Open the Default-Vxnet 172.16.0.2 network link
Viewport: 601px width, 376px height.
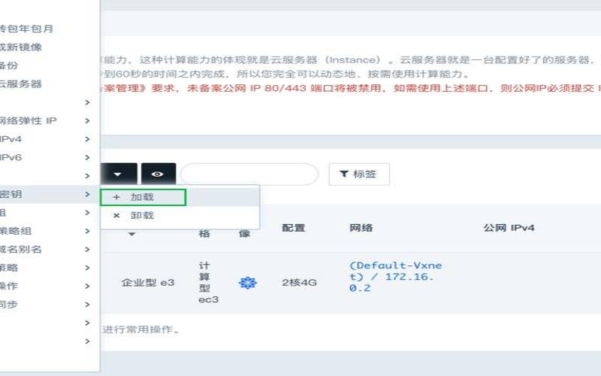[395, 277]
